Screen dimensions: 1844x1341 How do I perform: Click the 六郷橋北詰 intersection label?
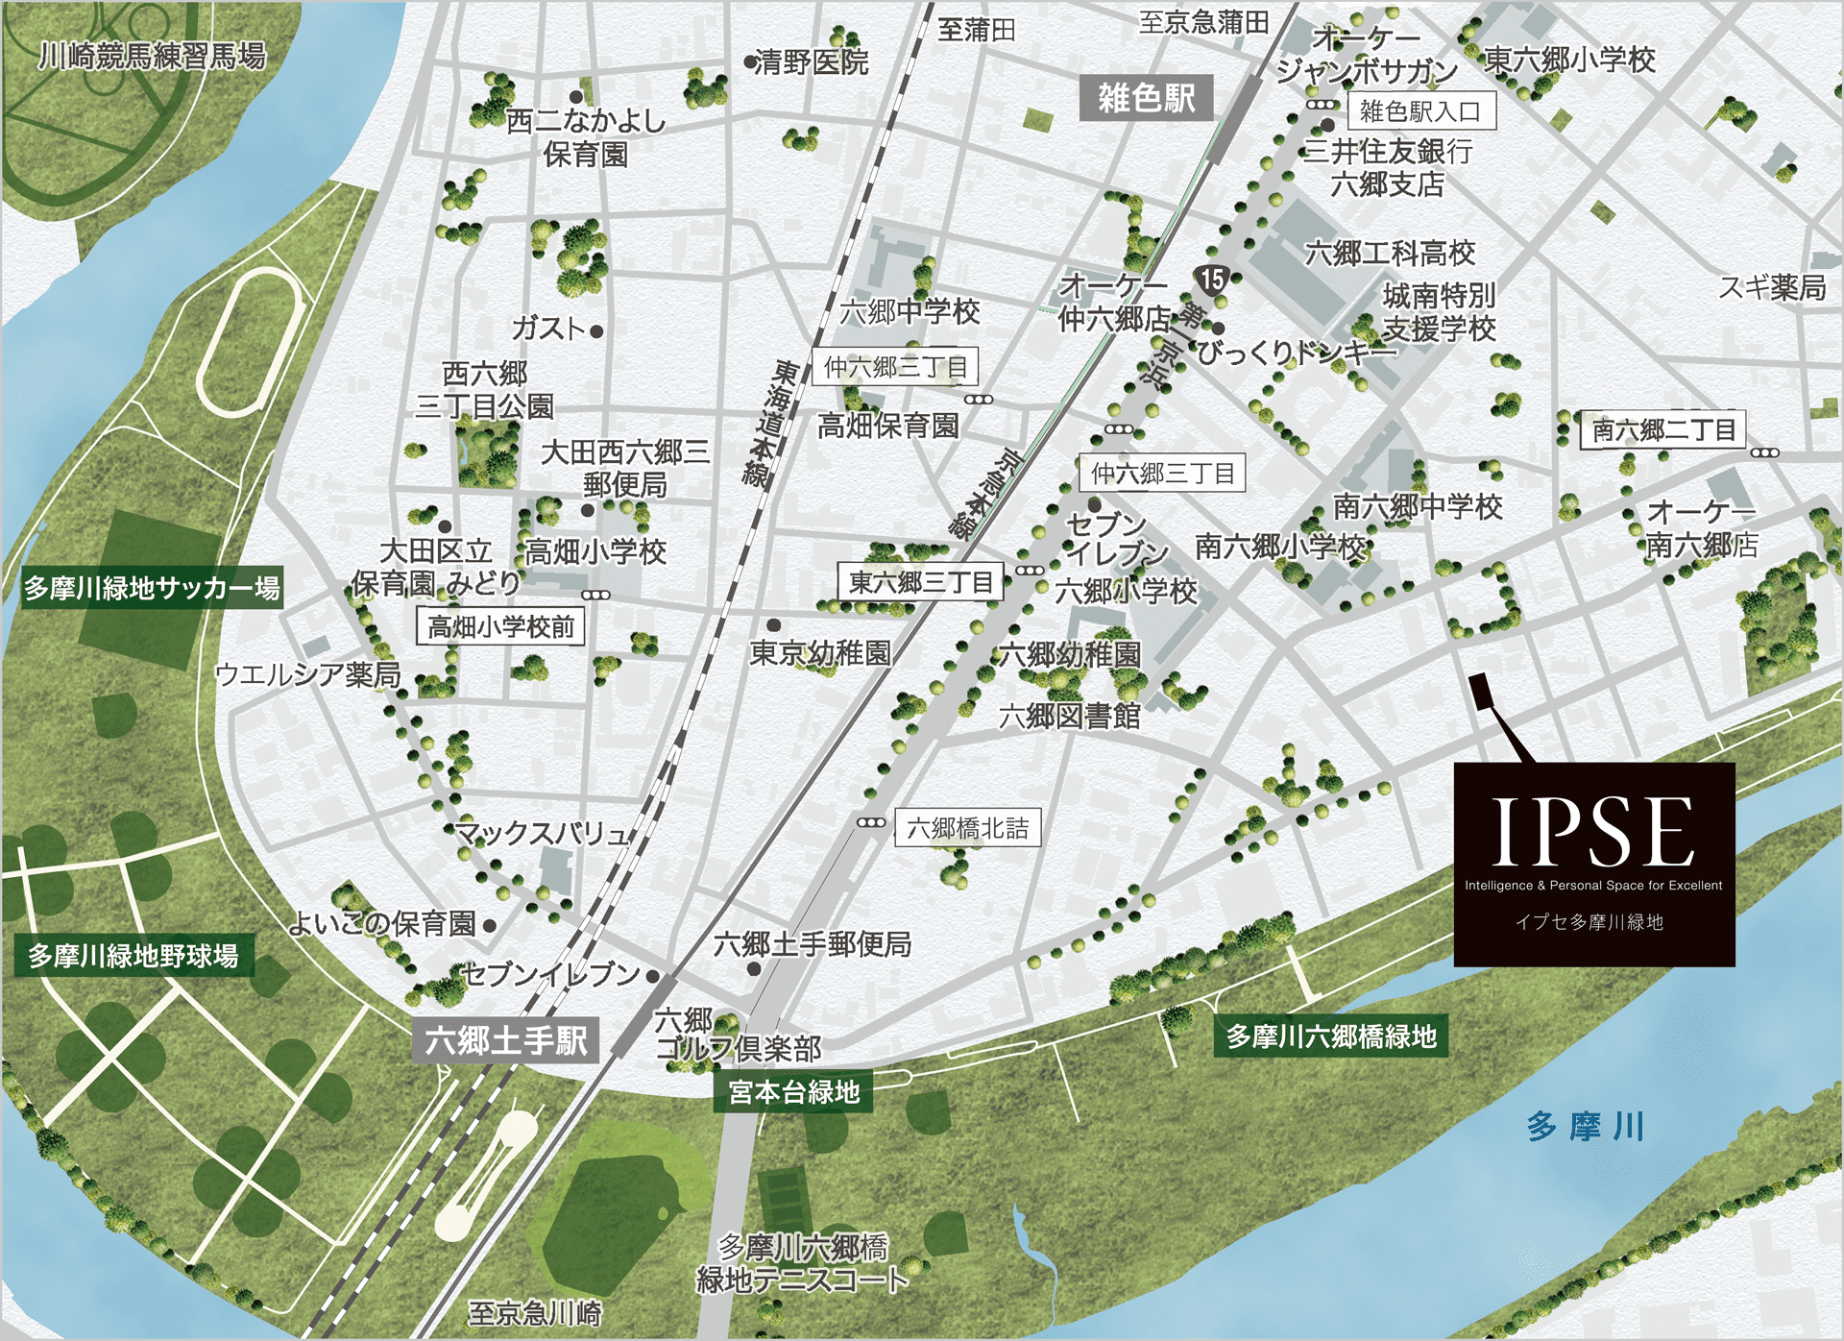pos(967,828)
